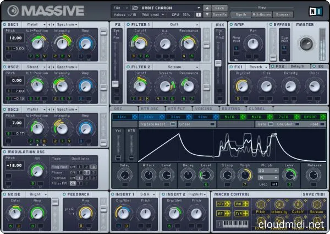Click the Macro 1 Pitch knob icon
330x234 pixels.
(261, 204)
